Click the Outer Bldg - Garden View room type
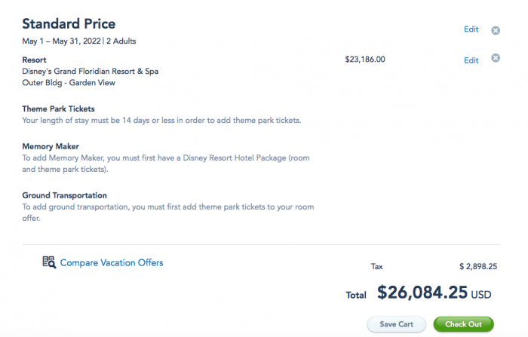The height and width of the screenshot is (337, 528). click(x=69, y=83)
